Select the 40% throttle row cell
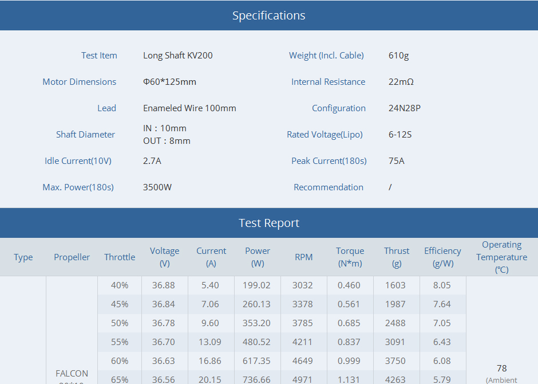The image size is (538, 384). click(x=120, y=285)
